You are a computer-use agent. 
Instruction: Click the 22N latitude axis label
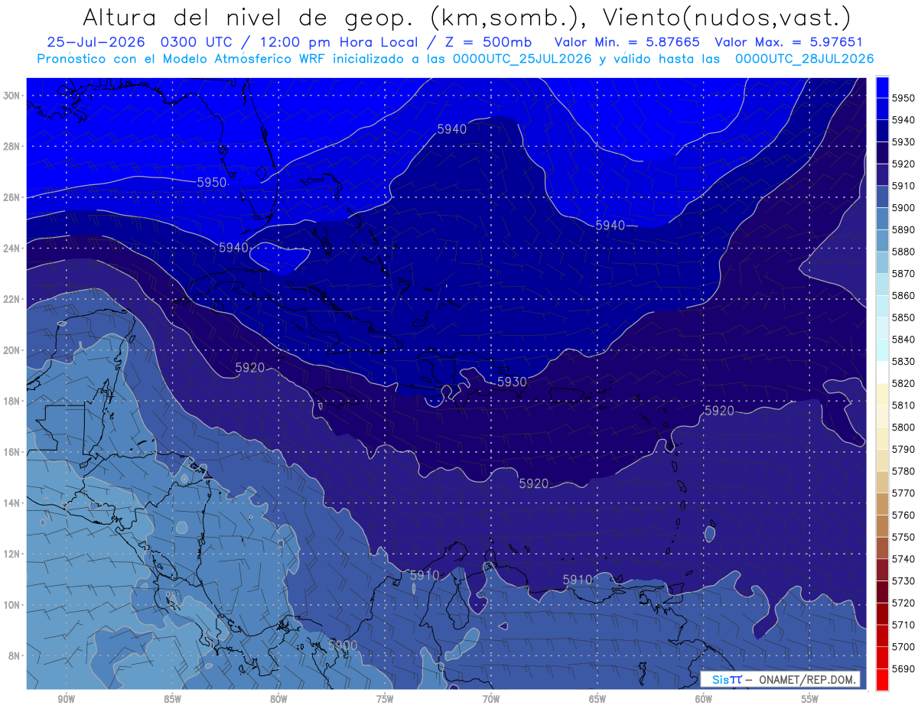click(11, 299)
